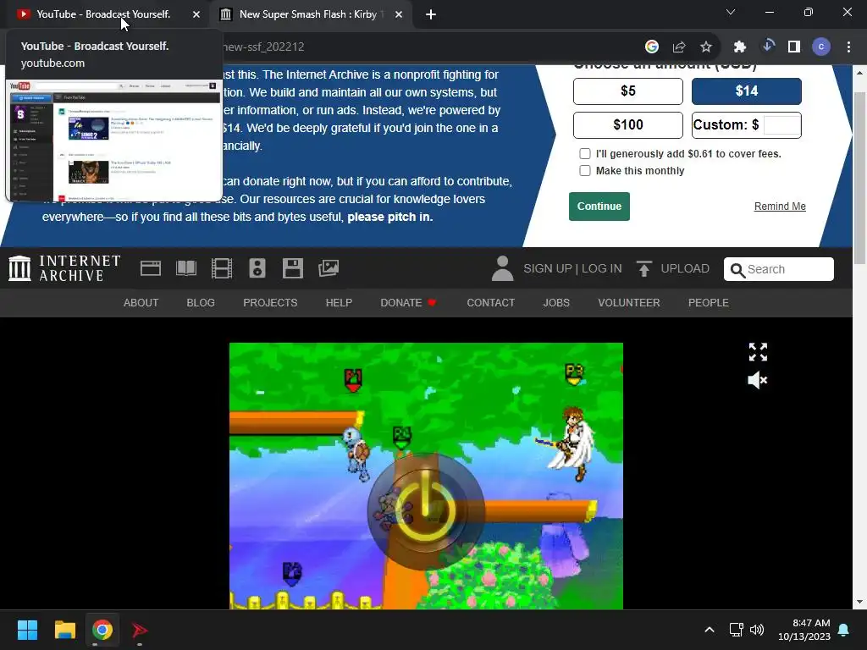Click the LOG IN link
Image resolution: width=867 pixels, height=650 pixels.
(x=602, y=268)
